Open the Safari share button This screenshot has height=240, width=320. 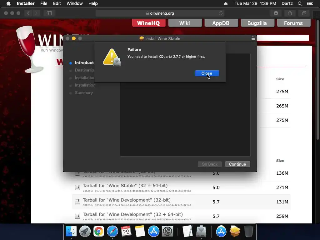click(290, 13)
